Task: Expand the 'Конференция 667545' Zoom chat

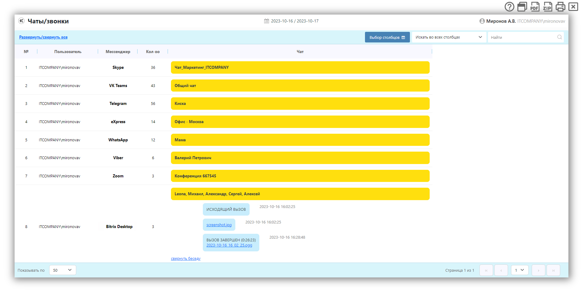Action: [300, 176]
